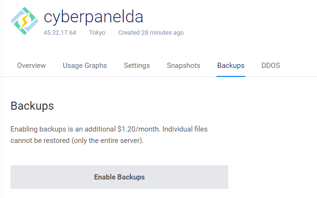The image size is (317, 198).
Task: Open the Snapshots tab
Action: pos(183,66)
